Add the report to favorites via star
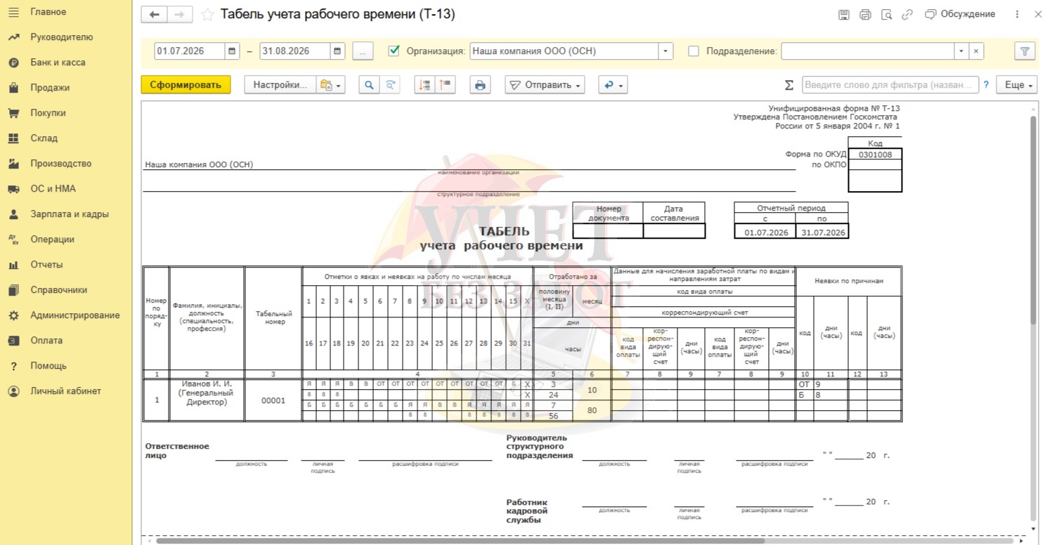 (207, 15)
